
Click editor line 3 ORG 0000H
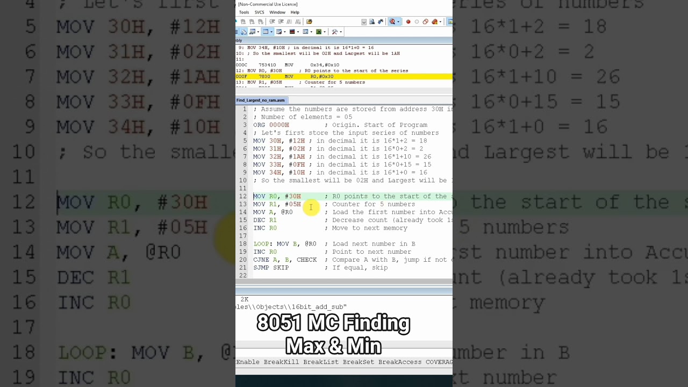(340, 125)
